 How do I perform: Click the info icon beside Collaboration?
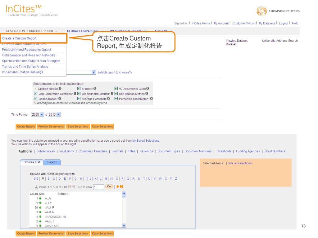click(x=60, y=99)
